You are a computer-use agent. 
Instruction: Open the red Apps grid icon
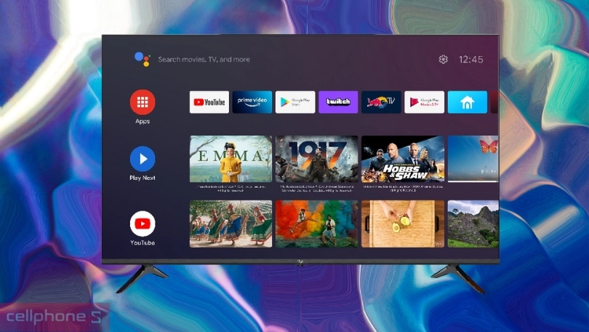point(143,103)
